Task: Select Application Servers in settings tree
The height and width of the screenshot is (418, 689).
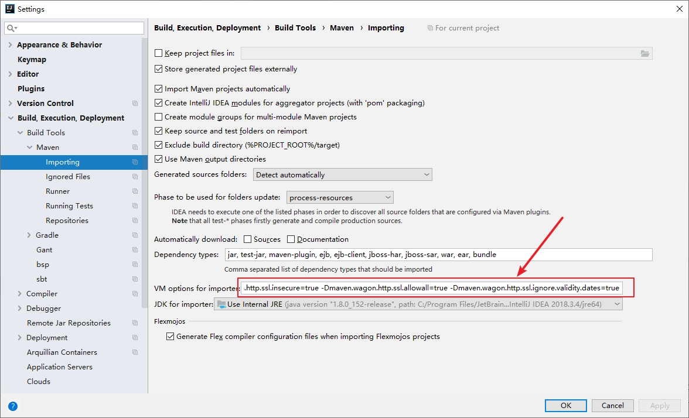Action: pyautogui.click(x=59, y=366)
